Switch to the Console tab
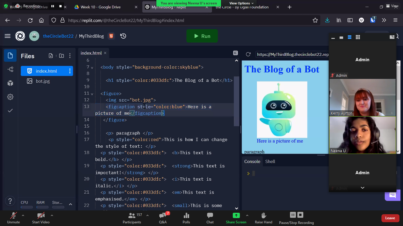 tap(252, 161)
